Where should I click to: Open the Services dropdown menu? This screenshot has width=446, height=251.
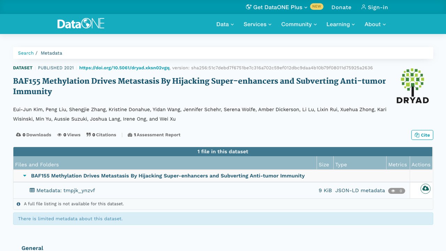pyautogui.click(x=257, y=24)
